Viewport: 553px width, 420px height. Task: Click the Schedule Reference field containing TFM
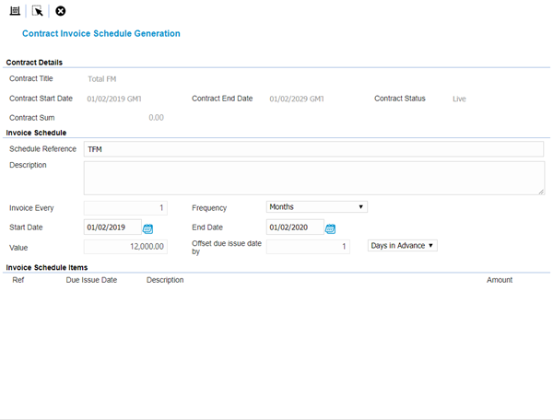313,149
